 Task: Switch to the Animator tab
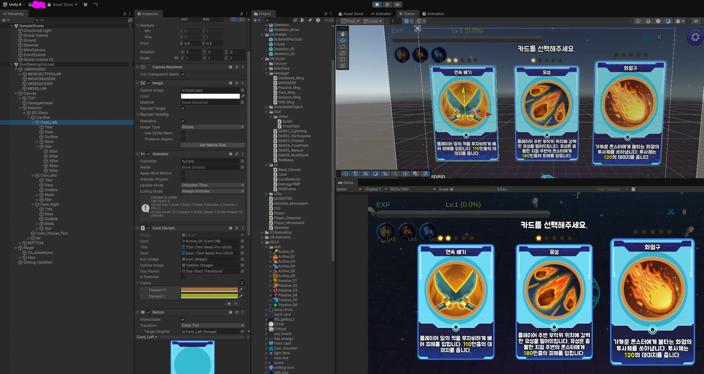point(381,14)
